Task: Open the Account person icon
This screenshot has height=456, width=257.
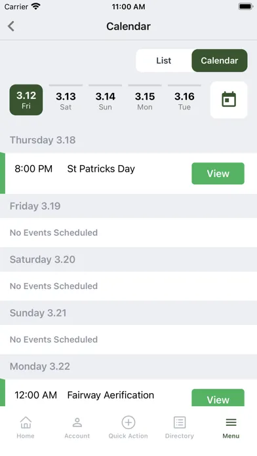Action: click(77, 423)
